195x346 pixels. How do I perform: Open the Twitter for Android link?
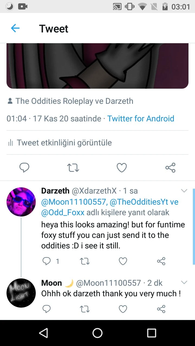(x=141, y=118)
